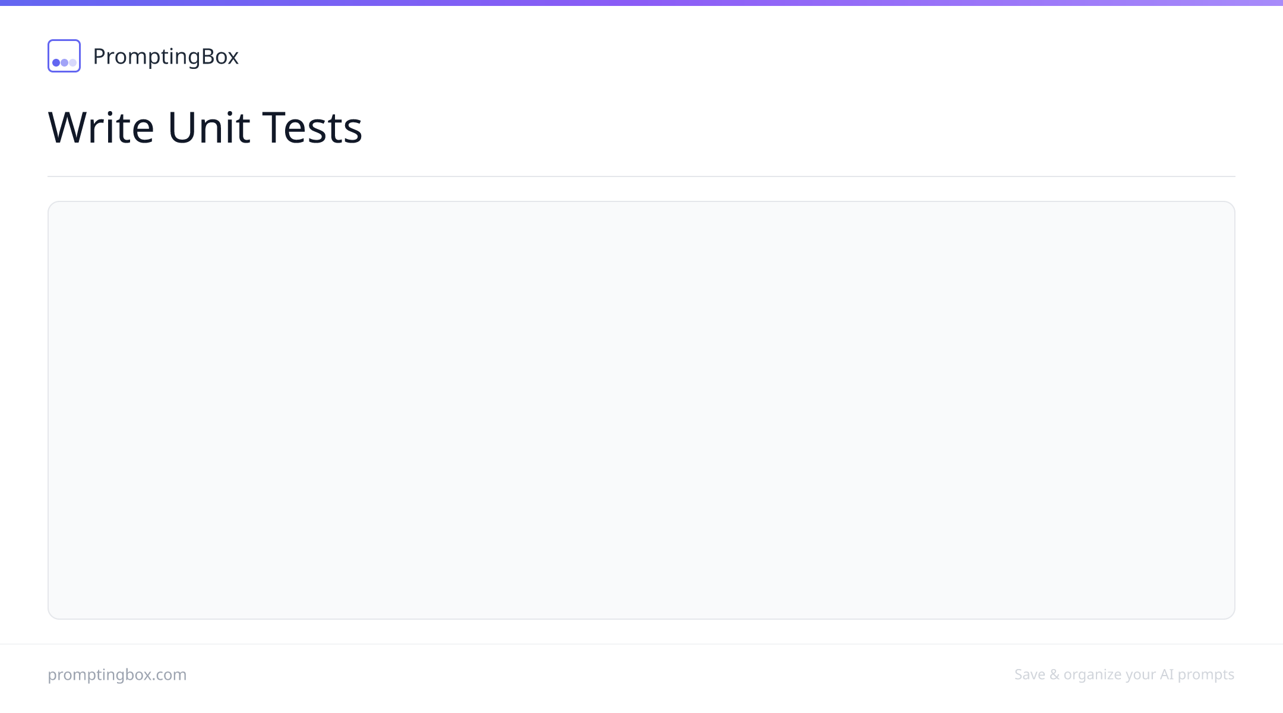Click the lightest dot inside the logo
The image size is (1283, 713).
[x=72, y=62]
